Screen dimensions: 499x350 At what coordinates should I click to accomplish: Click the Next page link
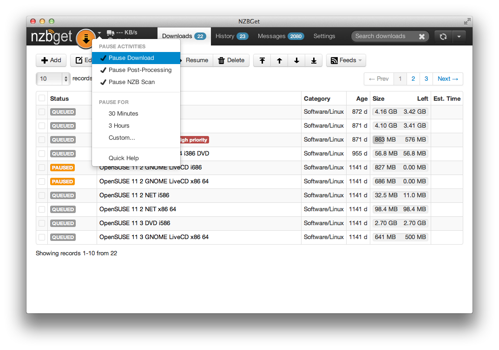(x=448, y=79)
